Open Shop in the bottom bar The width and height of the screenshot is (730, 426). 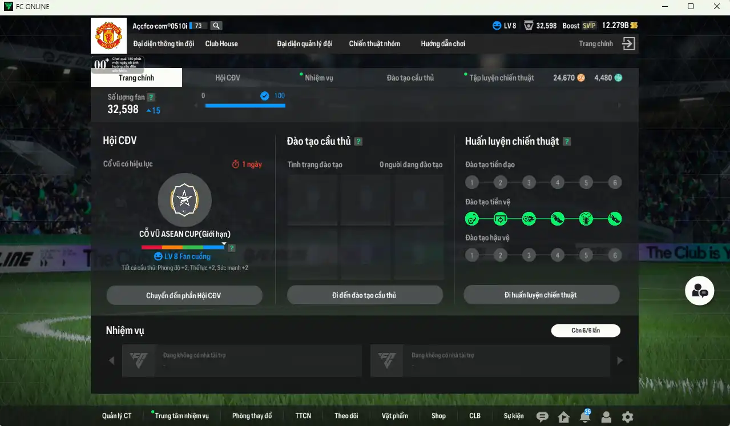[x=438, y=416]
